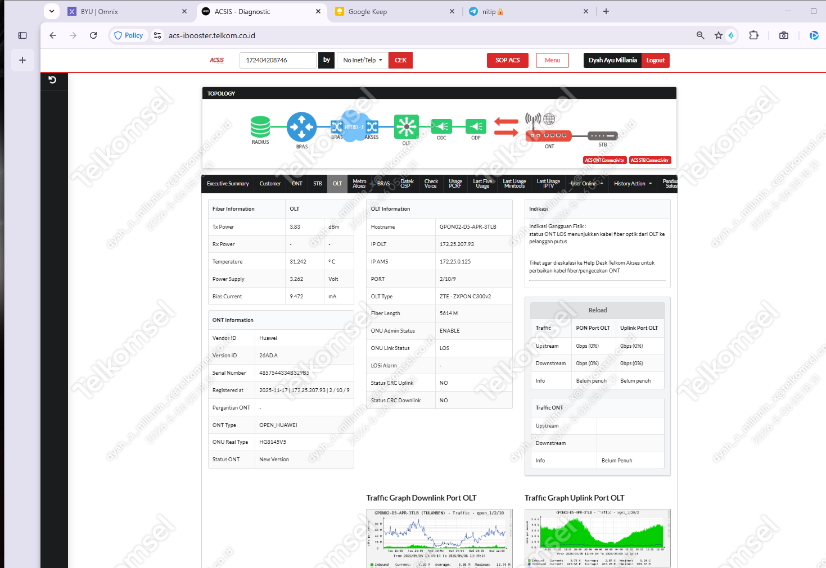
Task: Open site information icon beside the URL
Action: 157,35
